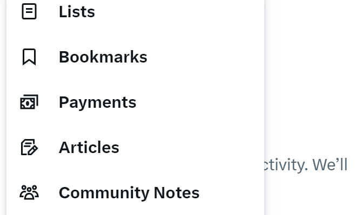Viewport: 356px width, 215px height.
Task: Click the bill symbol inside the Payments icon
Action: tap(28, 103)
